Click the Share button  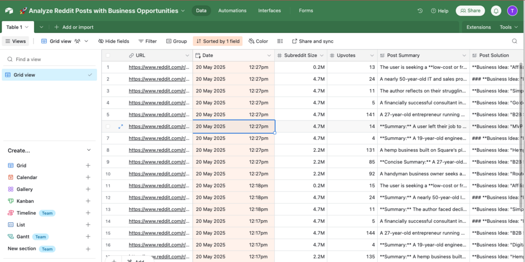(x=470, y=11)
